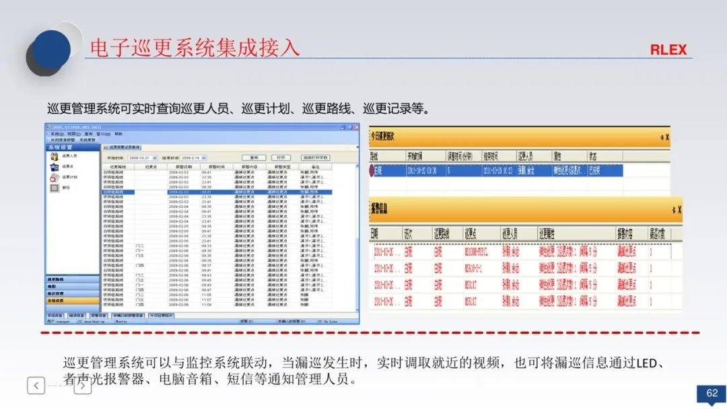The width and height of the screenshot is (727, 409).
Task: Switch to the 今日巡更统计 tab
Action: (160, 315)
